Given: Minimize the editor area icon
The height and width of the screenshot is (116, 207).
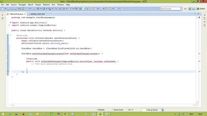Looking at the screenshot, I should click(195, 14).
